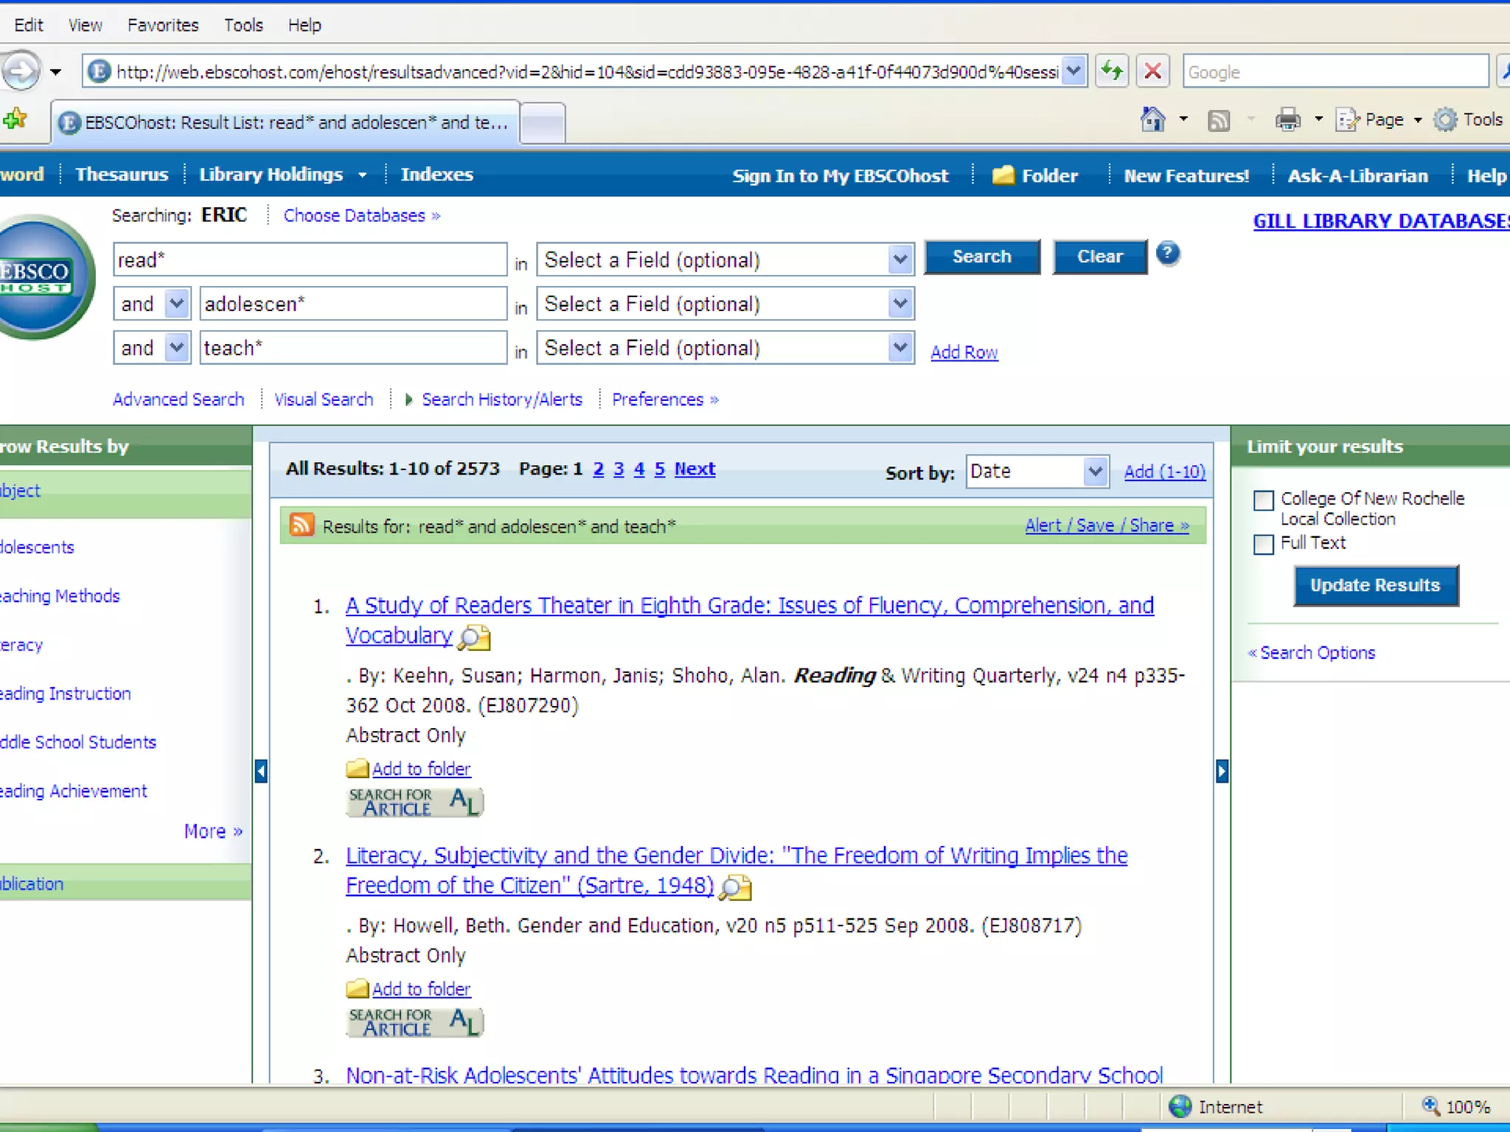
Task: Open the Thesaurus tab in EBSCO toolbar
Action: (122, 175)
